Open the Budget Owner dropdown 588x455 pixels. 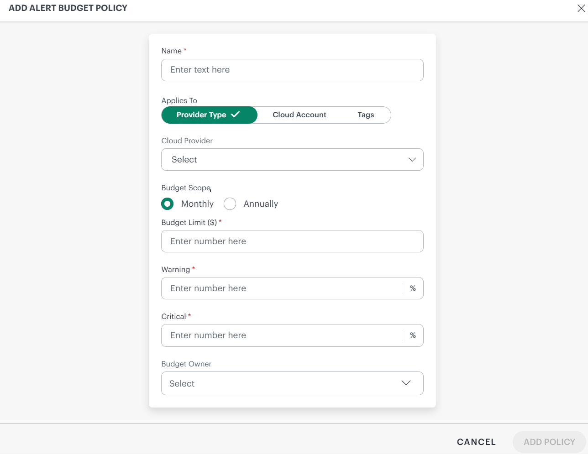(x=292, y=383)
